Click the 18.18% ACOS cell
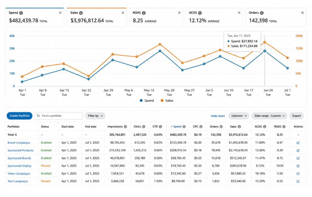The width and height of the screenshot is (312, 197). pyautogui.click(x=260, y=174)
